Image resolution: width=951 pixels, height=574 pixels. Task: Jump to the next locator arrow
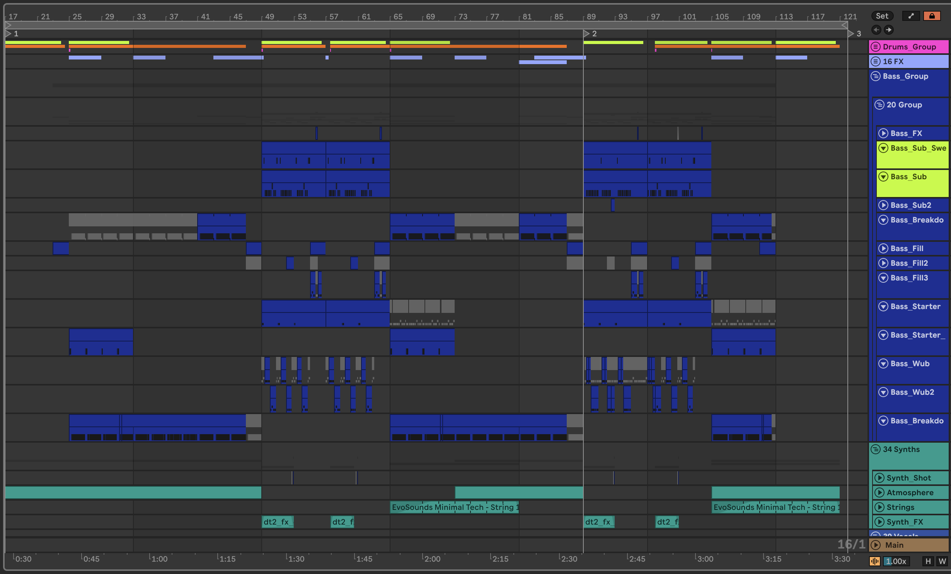(889, 30)
